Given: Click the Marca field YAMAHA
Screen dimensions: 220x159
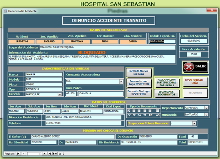Looking at the screenshot, I should (44, 74).
